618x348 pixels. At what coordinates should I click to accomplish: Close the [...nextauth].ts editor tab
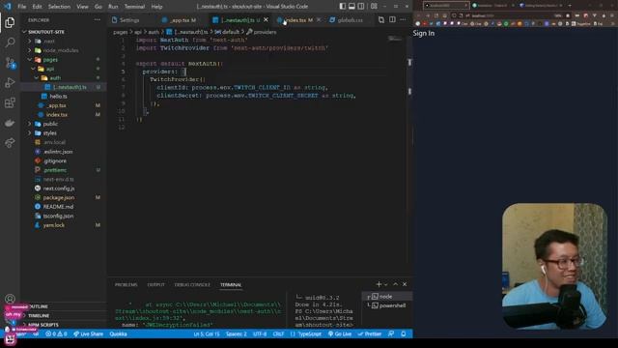click(267, 19)
